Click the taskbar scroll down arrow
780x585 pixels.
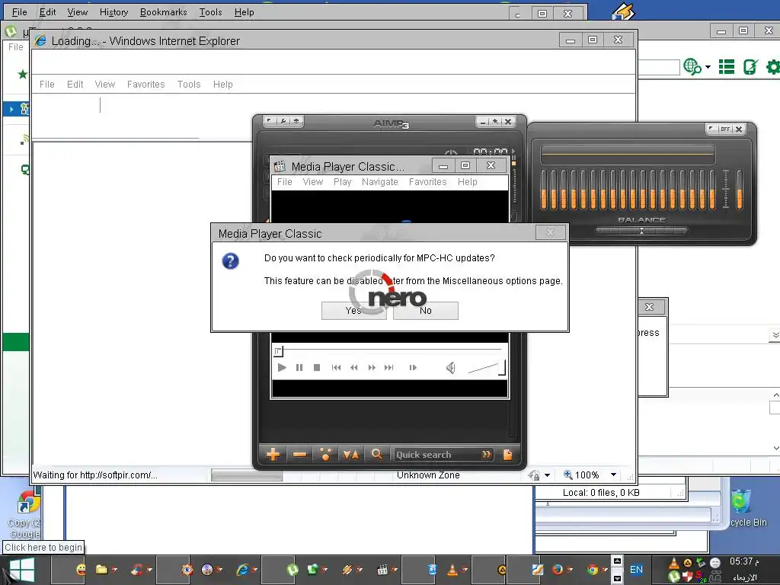(x=617, y=579)
